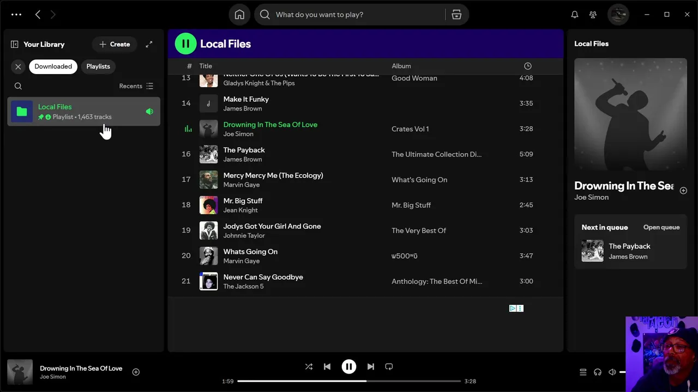Click the Open queue link
This screenshot has width=698, height=392.
click(661, 227)
